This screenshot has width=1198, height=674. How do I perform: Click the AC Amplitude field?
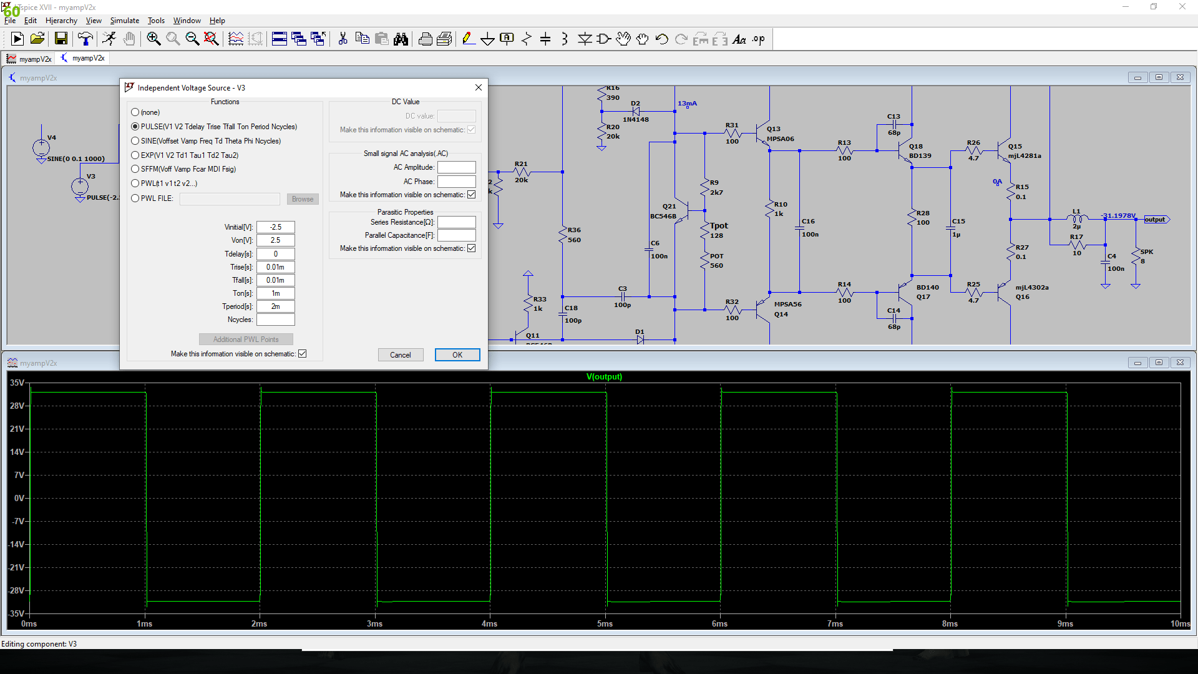[x=456, y=167]
